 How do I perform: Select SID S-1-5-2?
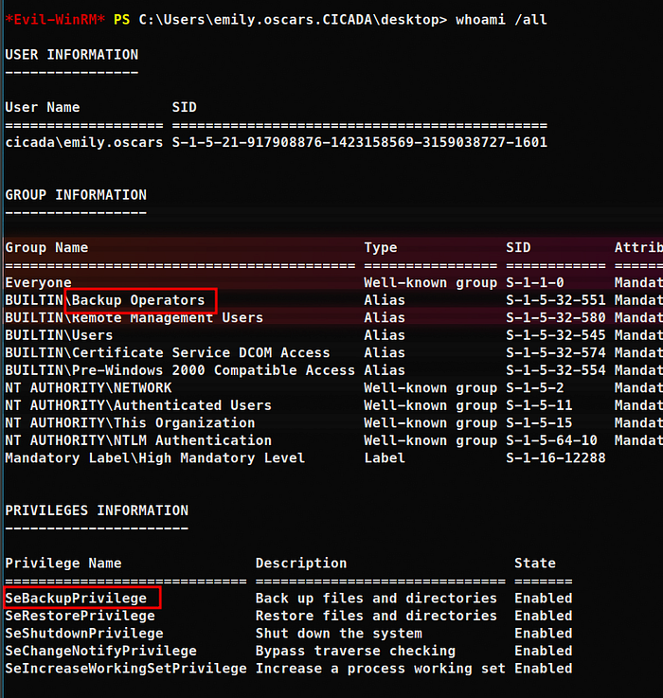(x=535, y=387)
